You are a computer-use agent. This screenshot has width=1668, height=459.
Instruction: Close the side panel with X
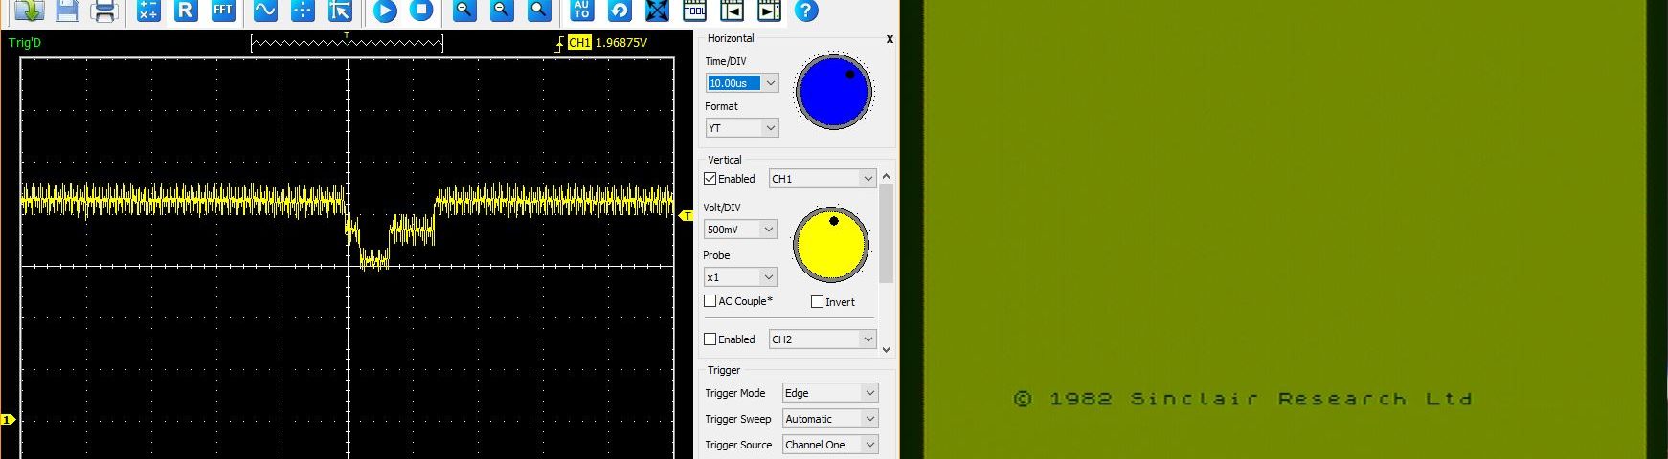890,39
